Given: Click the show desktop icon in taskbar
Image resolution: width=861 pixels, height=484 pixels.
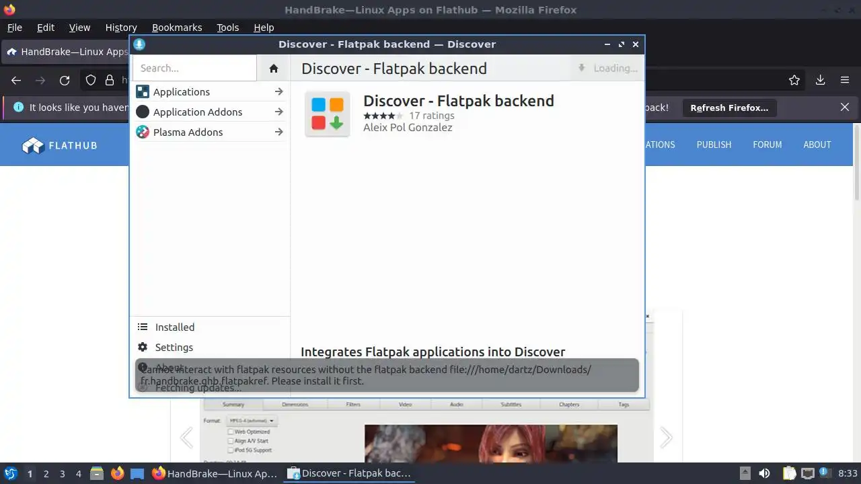Looking at the screenshot, I should 137,473.
